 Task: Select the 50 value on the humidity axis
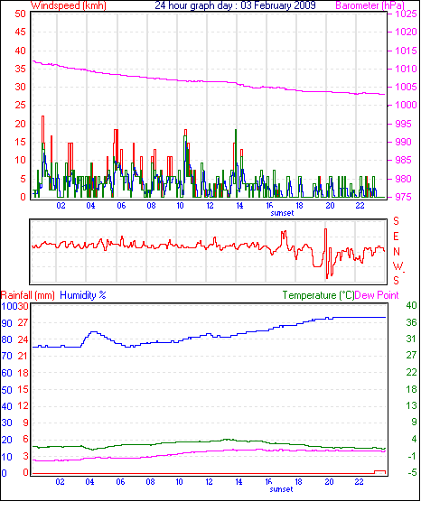[6, 390]
